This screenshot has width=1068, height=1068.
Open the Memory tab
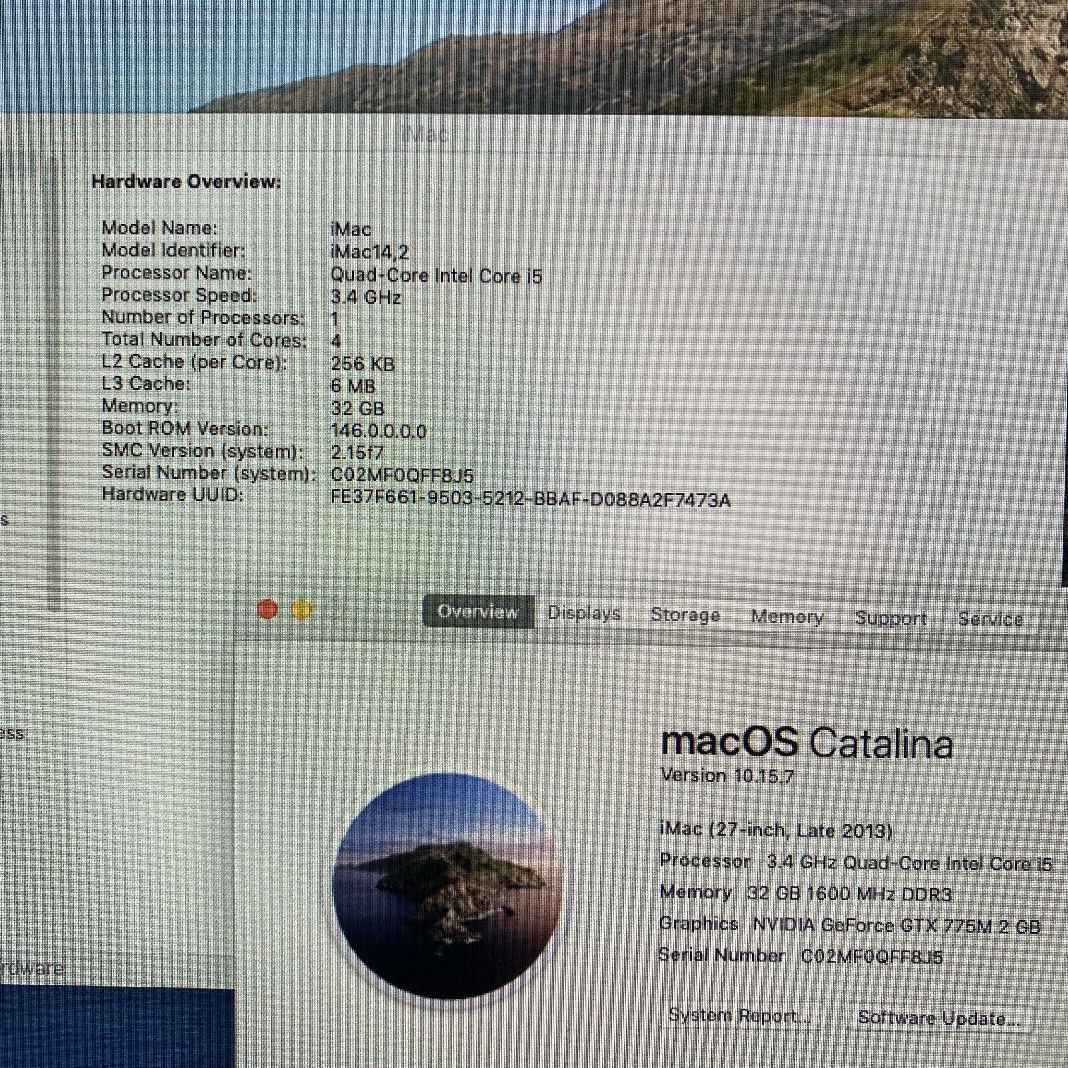tap(788, 617)
